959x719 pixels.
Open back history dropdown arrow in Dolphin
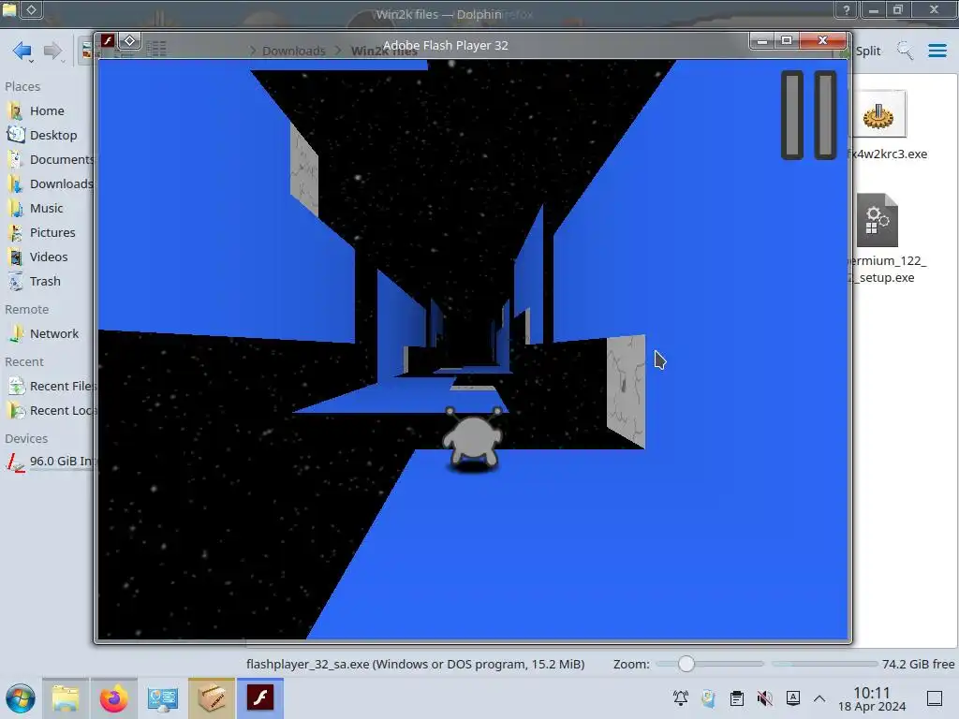click(31, 61)
